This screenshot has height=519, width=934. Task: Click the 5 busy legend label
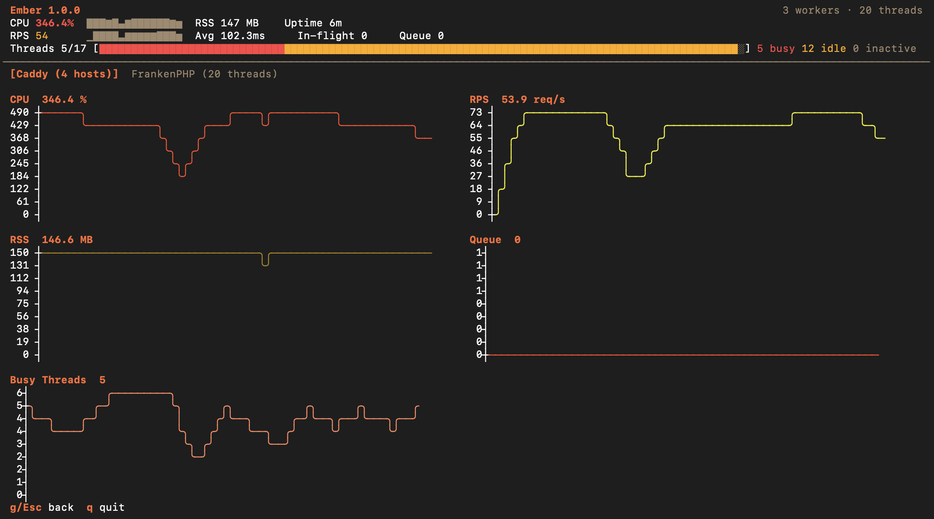(775, 48)
